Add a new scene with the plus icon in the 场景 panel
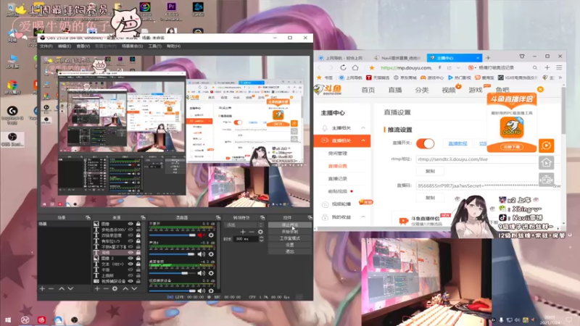Viewport: 580px width, 326px height. point(42,288)
